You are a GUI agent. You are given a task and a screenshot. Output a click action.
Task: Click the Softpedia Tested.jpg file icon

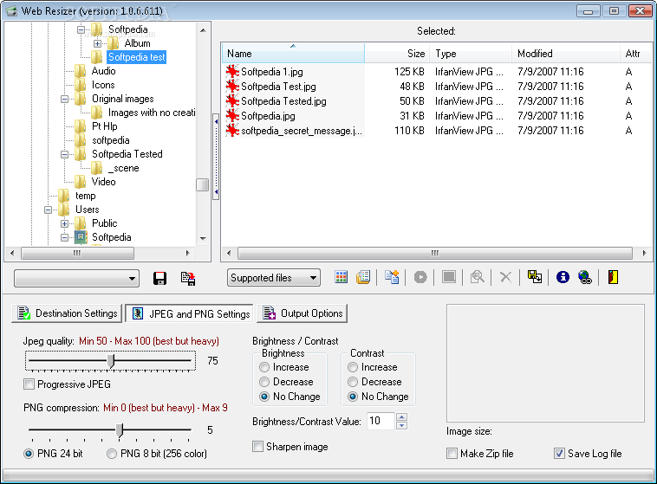(x=232, y=101)
